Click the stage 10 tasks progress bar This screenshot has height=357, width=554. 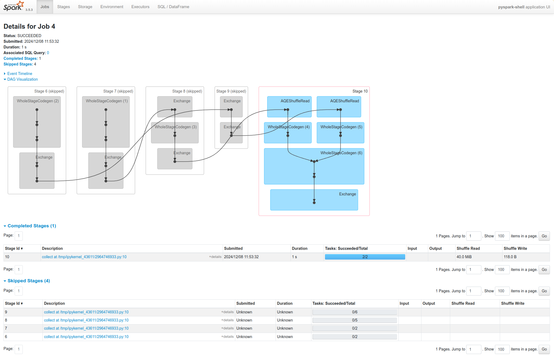[365, 257]
